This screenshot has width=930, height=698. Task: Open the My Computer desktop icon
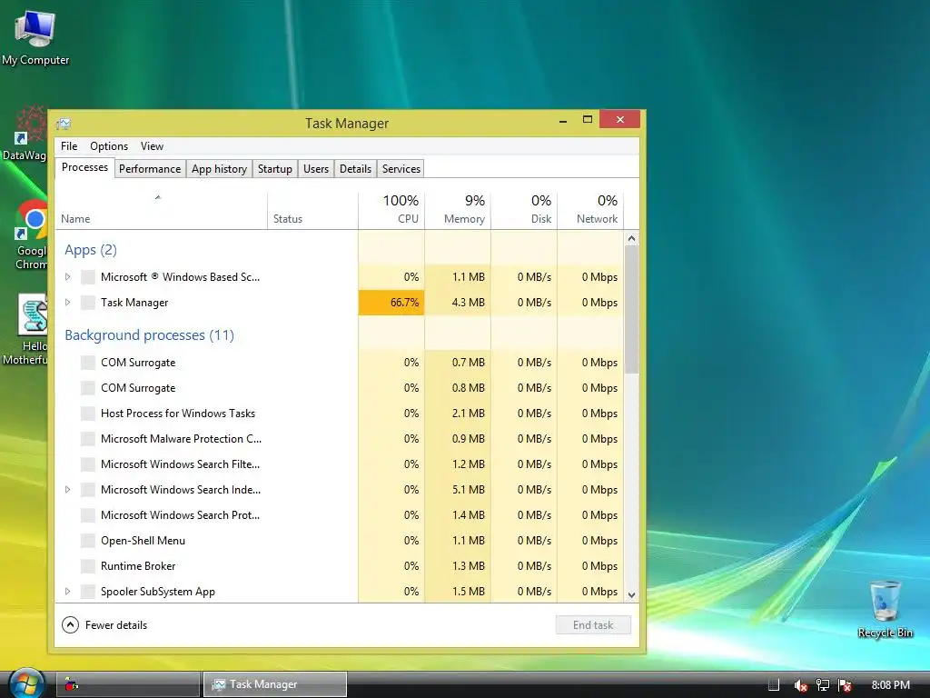[35, 36]
